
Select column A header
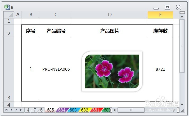[18, 15]
